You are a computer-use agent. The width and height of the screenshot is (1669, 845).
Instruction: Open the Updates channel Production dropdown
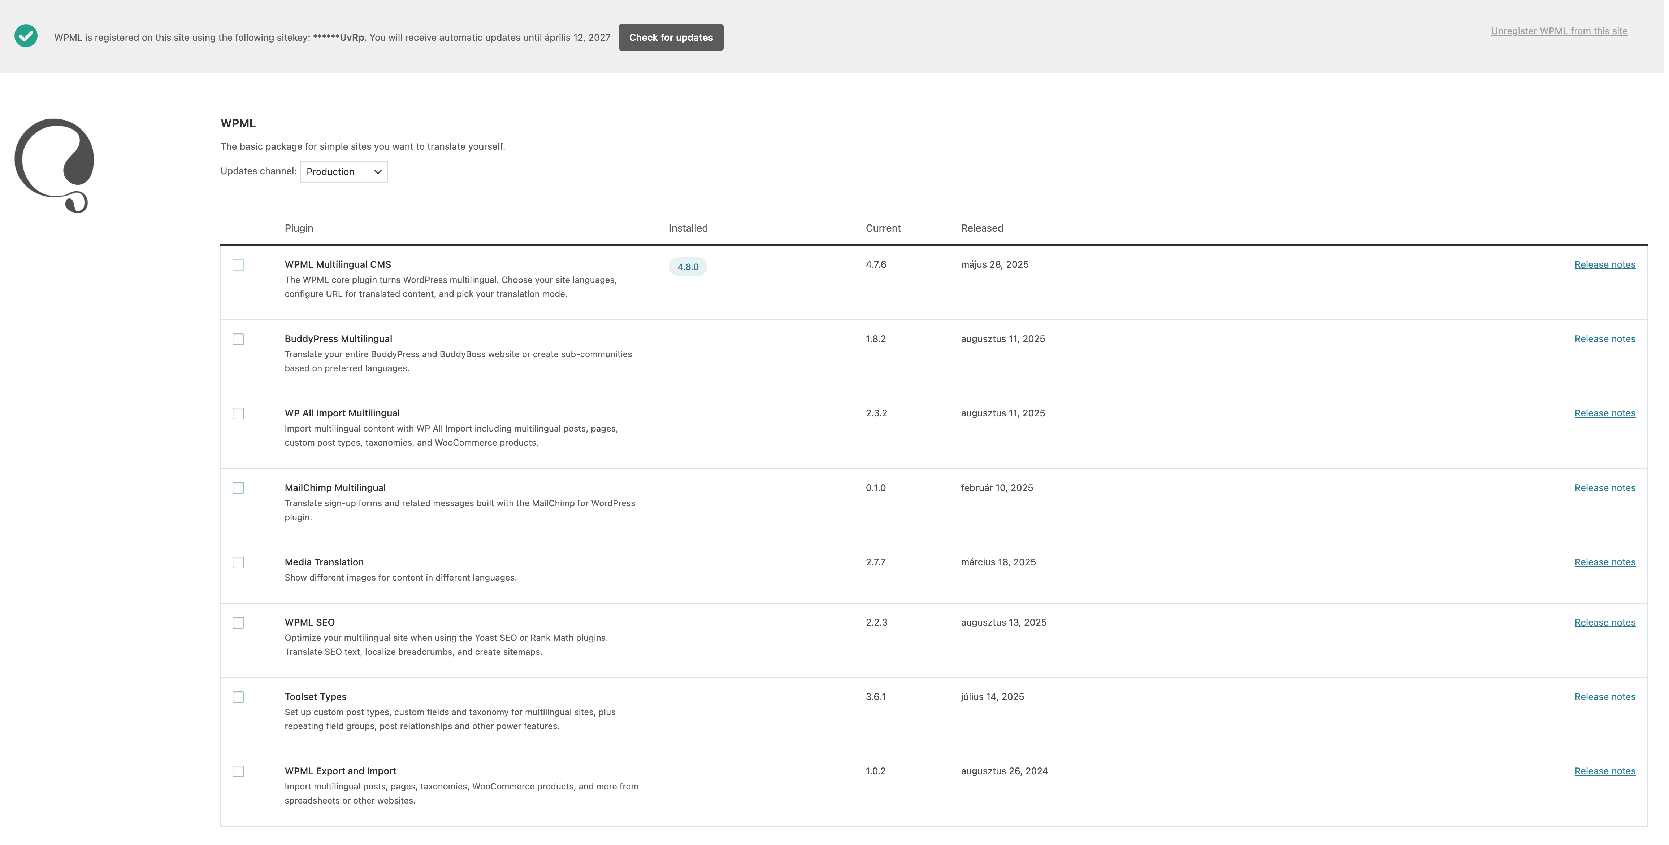(x=343, y=172)
